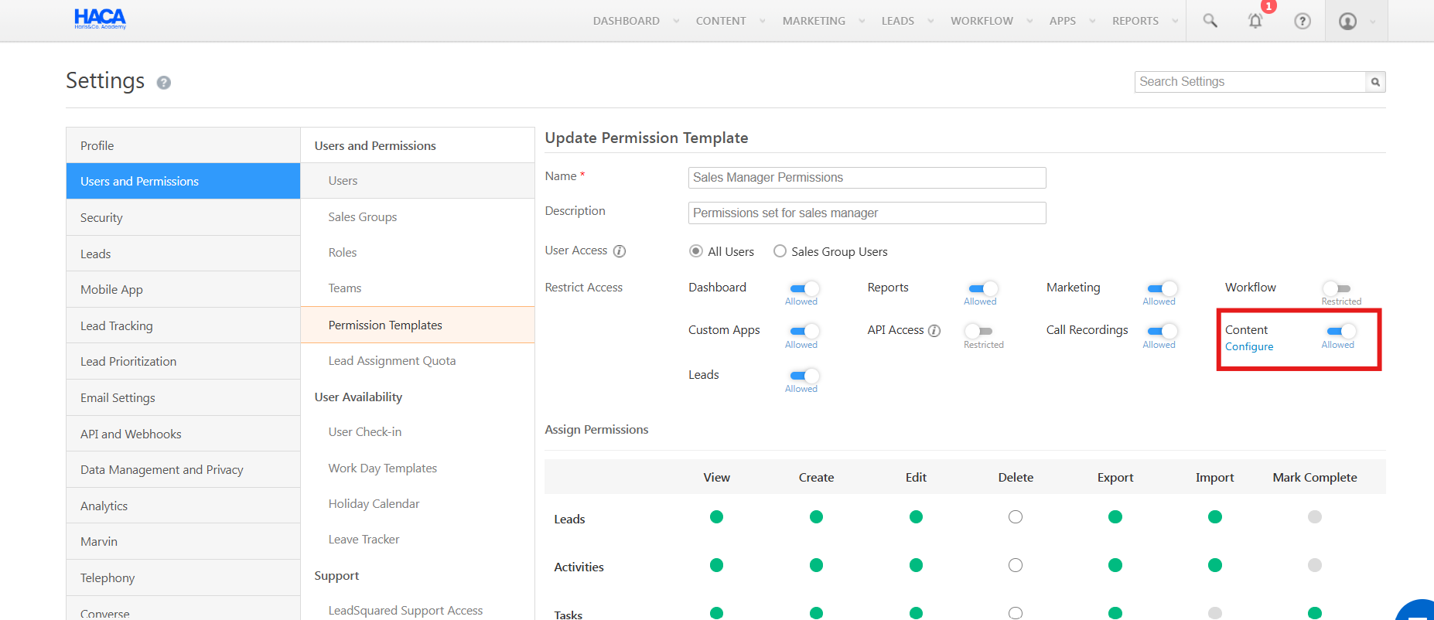Click the User Access info icon
This screenshot has height=620, width=1434.
coord(620,251)
